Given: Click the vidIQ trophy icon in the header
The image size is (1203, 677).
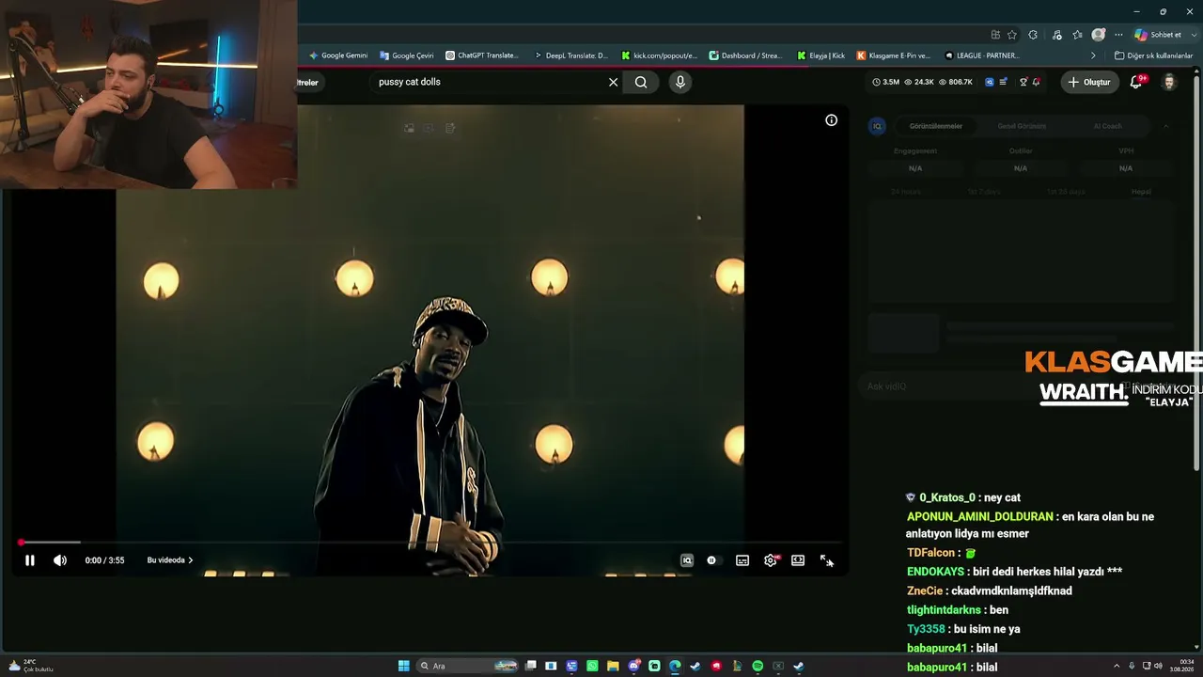Looking at the screenshot, I should (x=1023, y=82).
